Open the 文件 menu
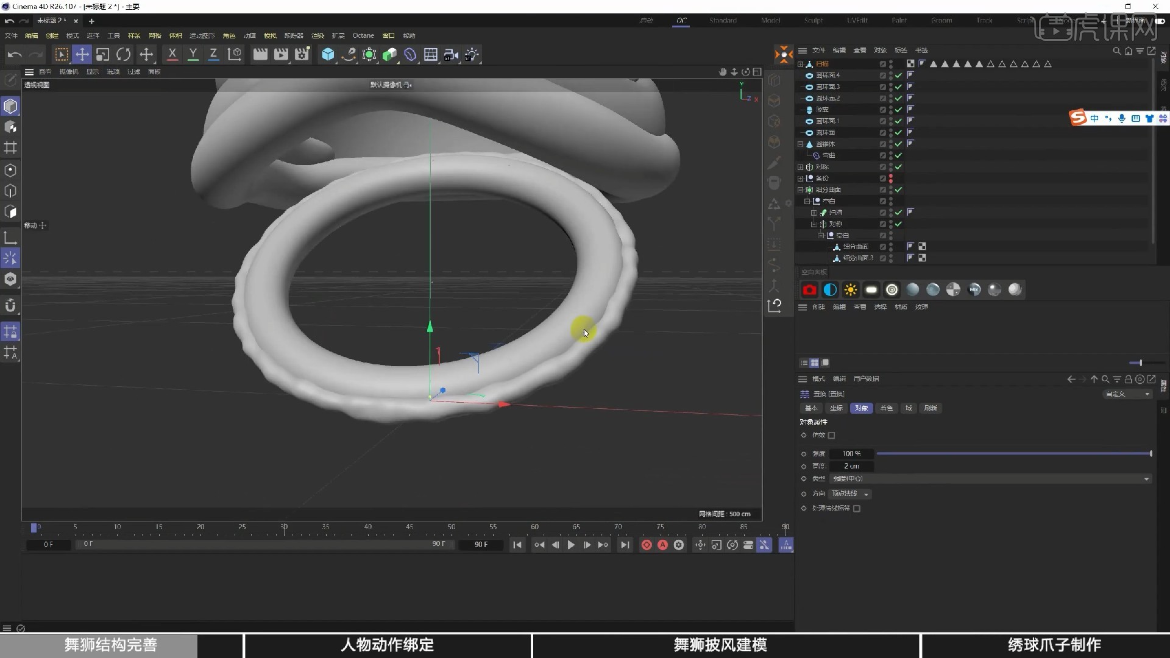This screenshot has height=658, width=1170. coord(11,36)
